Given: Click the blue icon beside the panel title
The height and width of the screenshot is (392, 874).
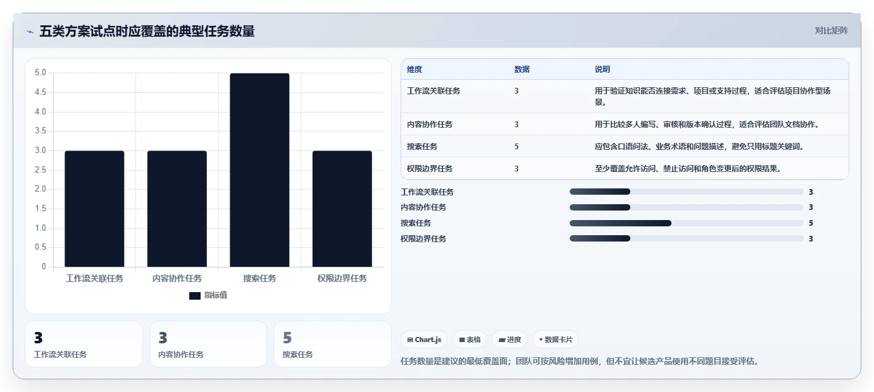Looking at the screenshot, I should (x=30, y=32).
